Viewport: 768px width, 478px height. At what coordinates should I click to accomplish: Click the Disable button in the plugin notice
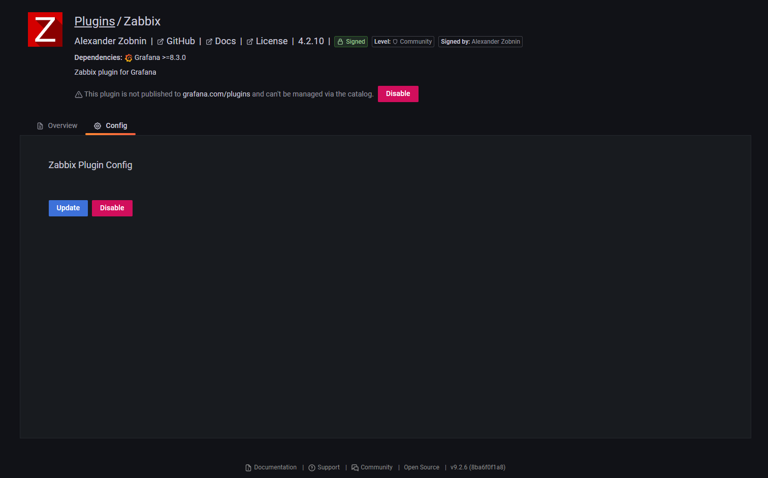pyautogui.click(x=398, y=94)
